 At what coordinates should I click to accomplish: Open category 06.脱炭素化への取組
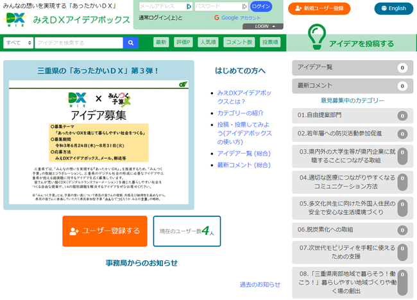tap(352, 230)
